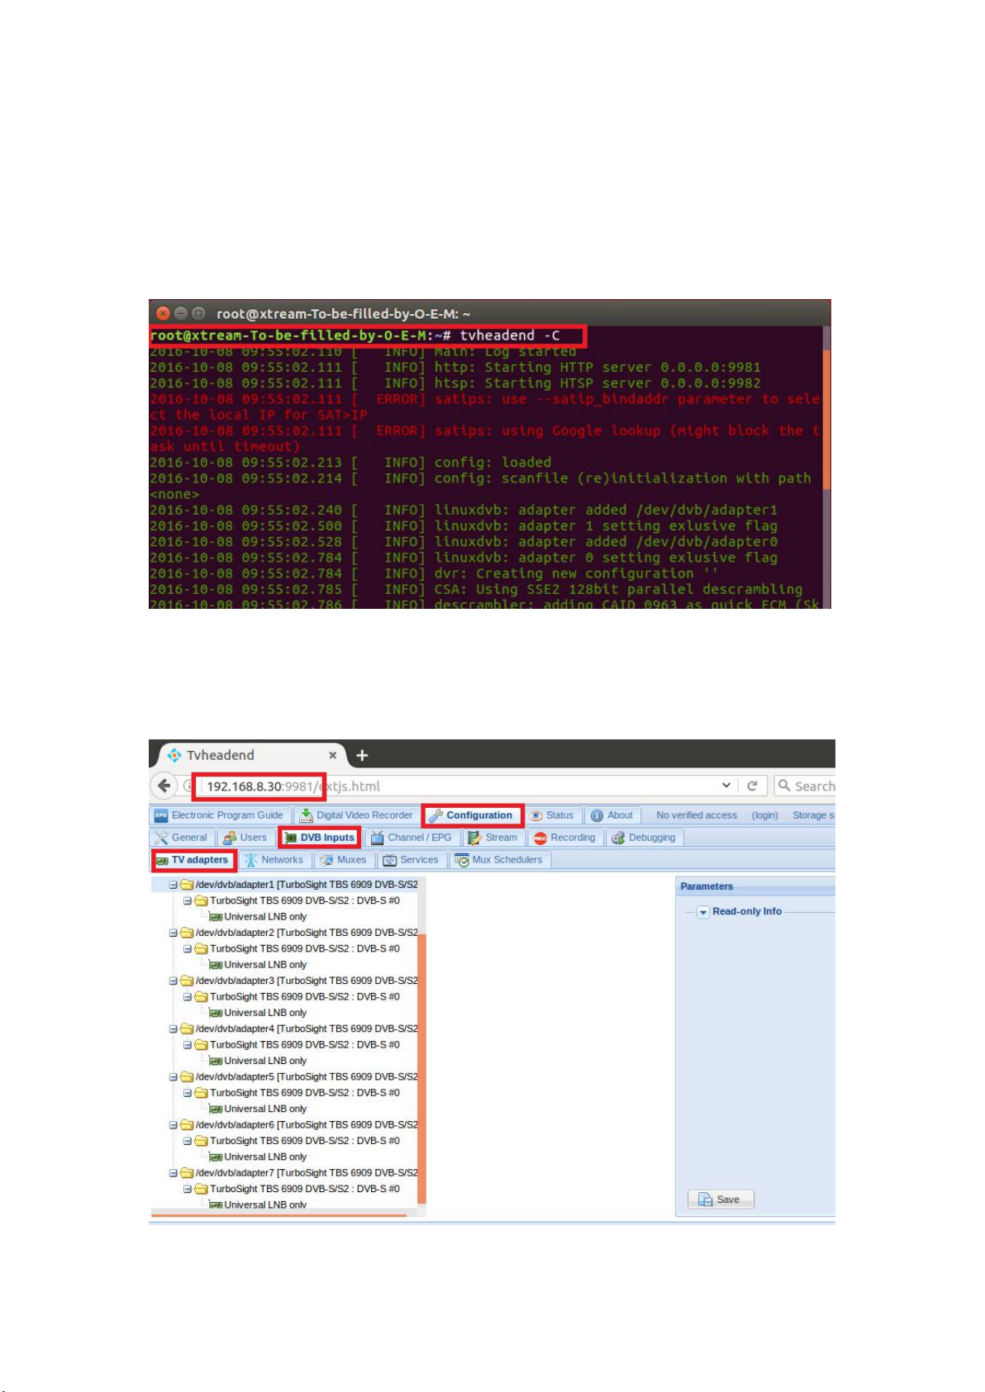
Task: Collapse the /dev/dvb/adapter1 tree node
Action: coord(174,885)
